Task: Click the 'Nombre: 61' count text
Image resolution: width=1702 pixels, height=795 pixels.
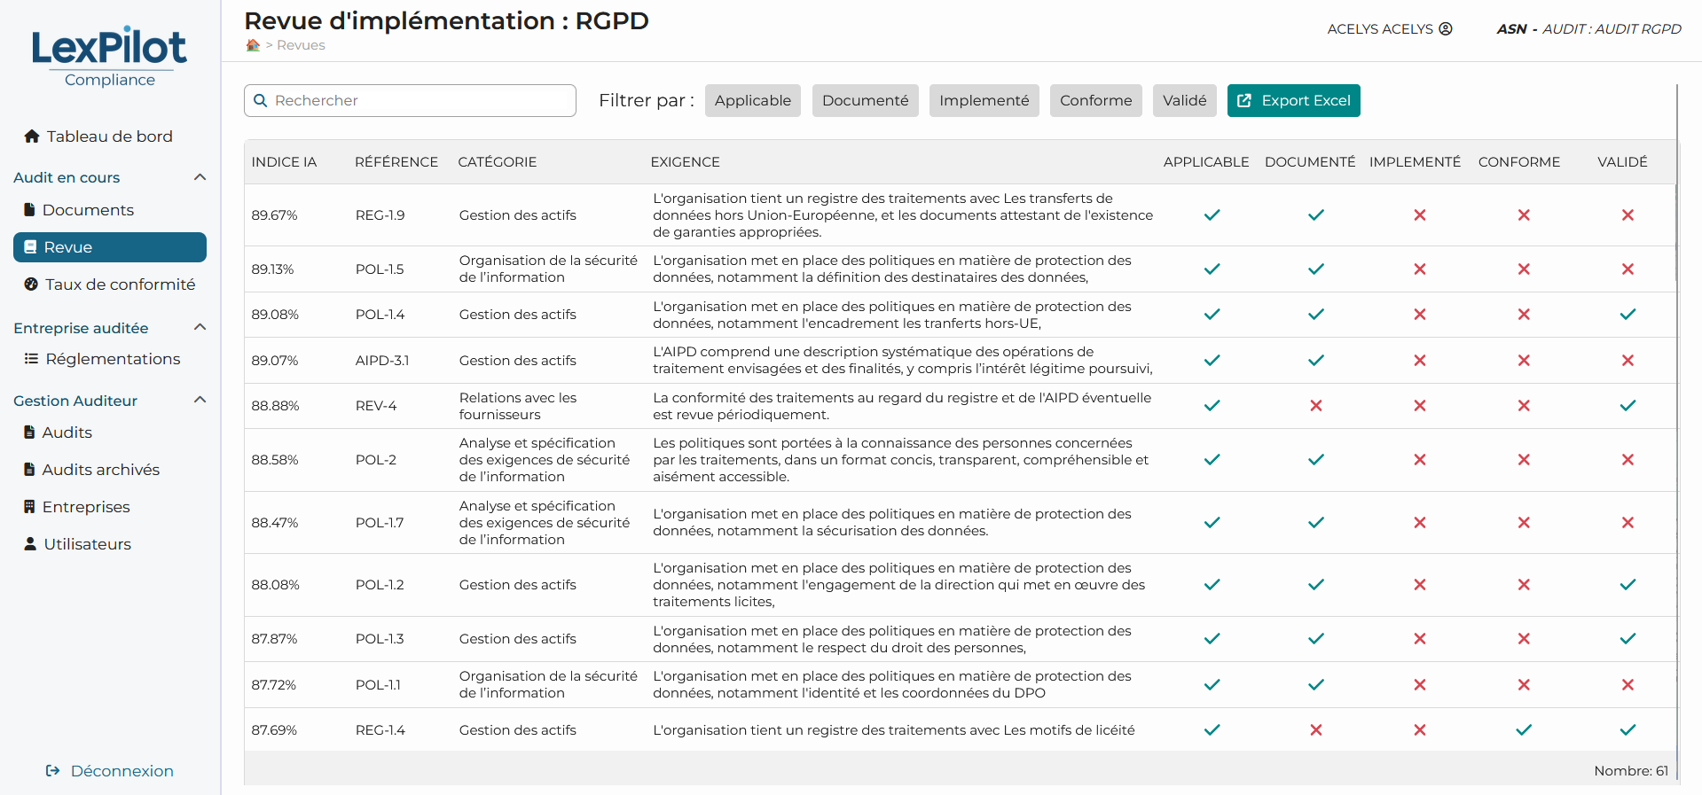Action: click(1630, 771)
